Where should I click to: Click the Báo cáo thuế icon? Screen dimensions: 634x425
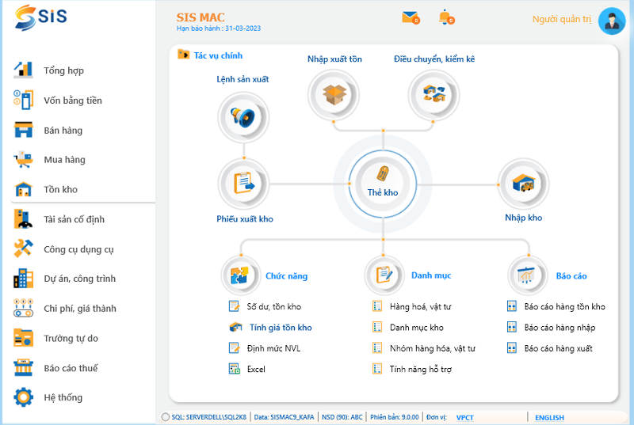[23, 368]
